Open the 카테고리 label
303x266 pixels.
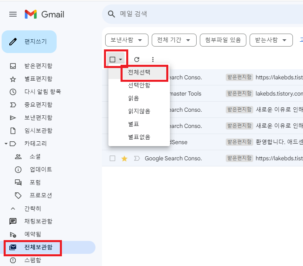(35, 144)
